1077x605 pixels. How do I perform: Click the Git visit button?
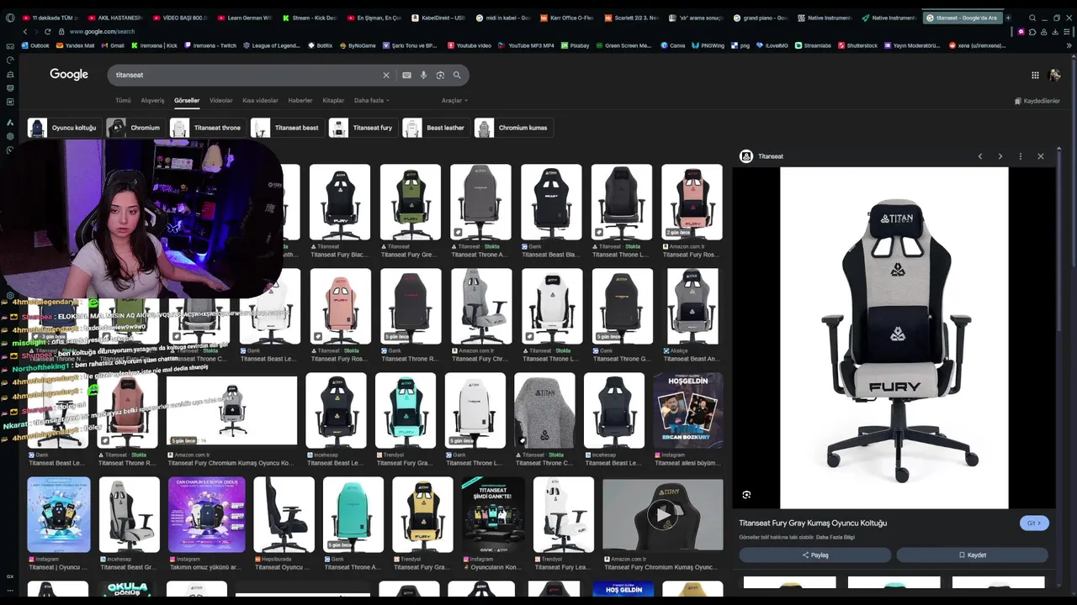point(1034,523)
